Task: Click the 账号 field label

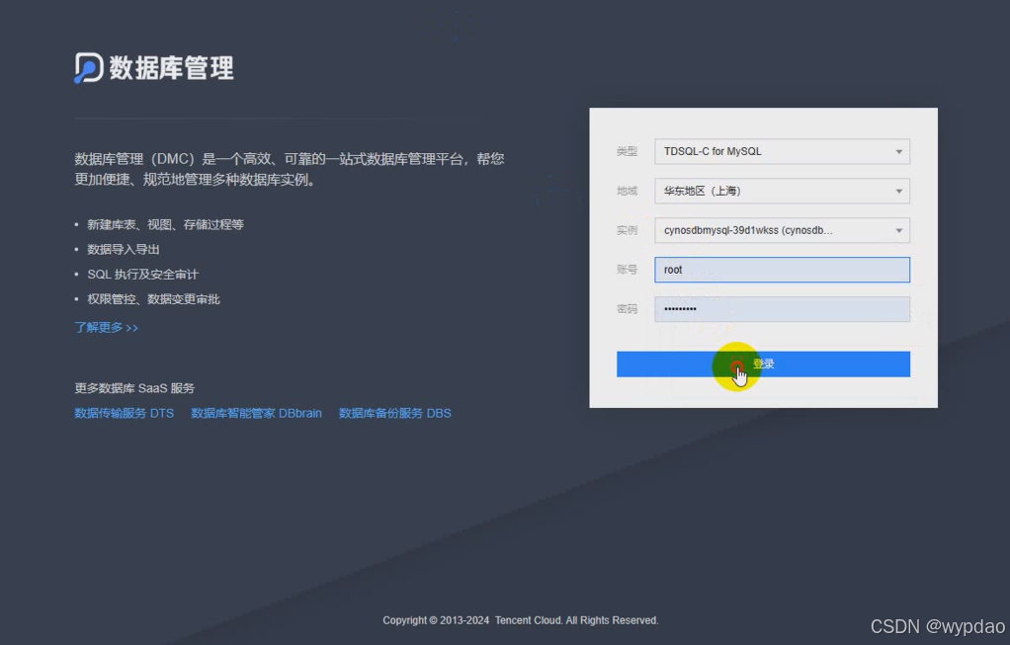Action: [627, 270]
